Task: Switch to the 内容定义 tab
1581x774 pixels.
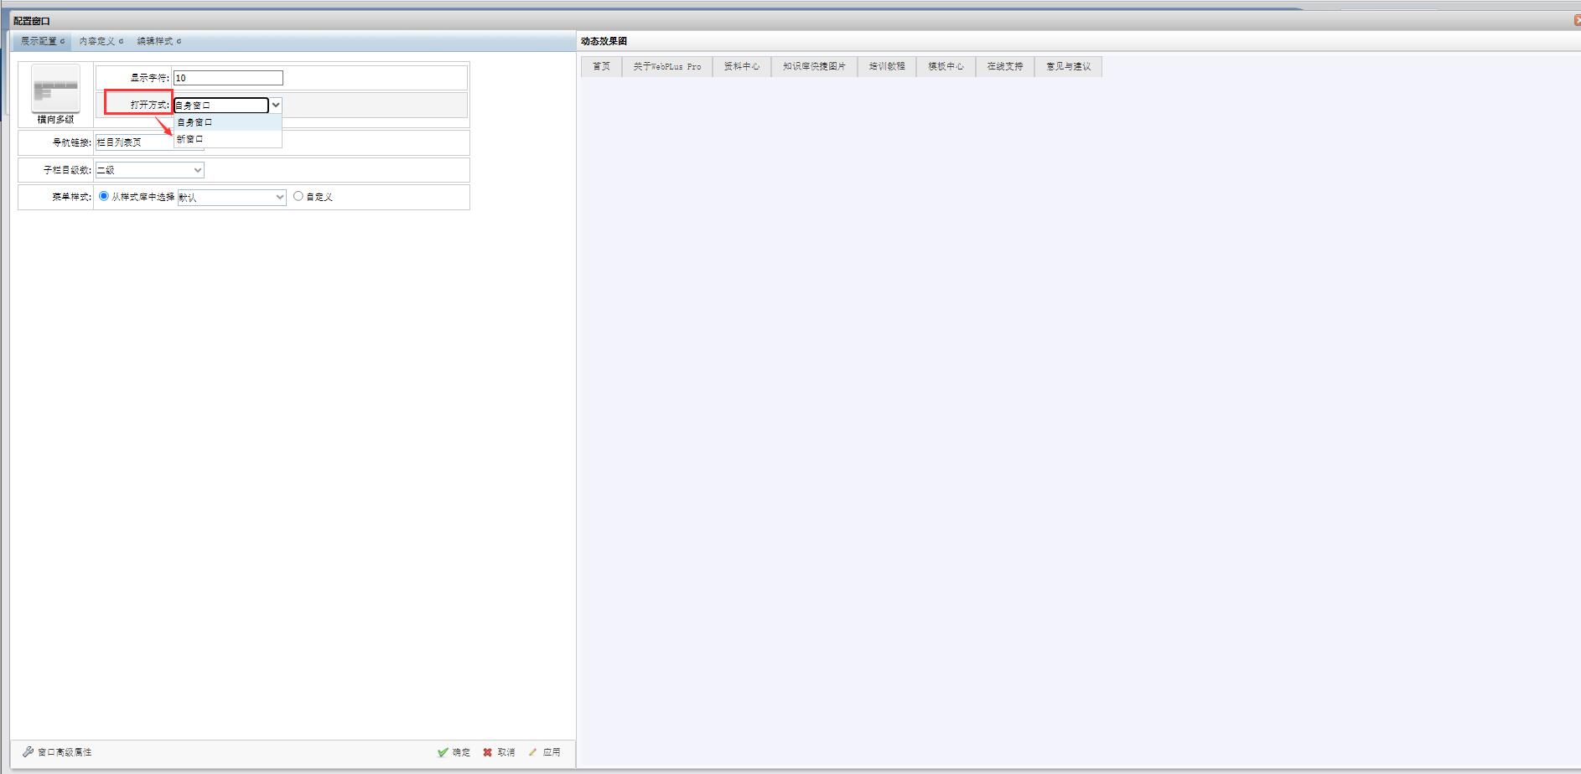Action: (101, 41)
